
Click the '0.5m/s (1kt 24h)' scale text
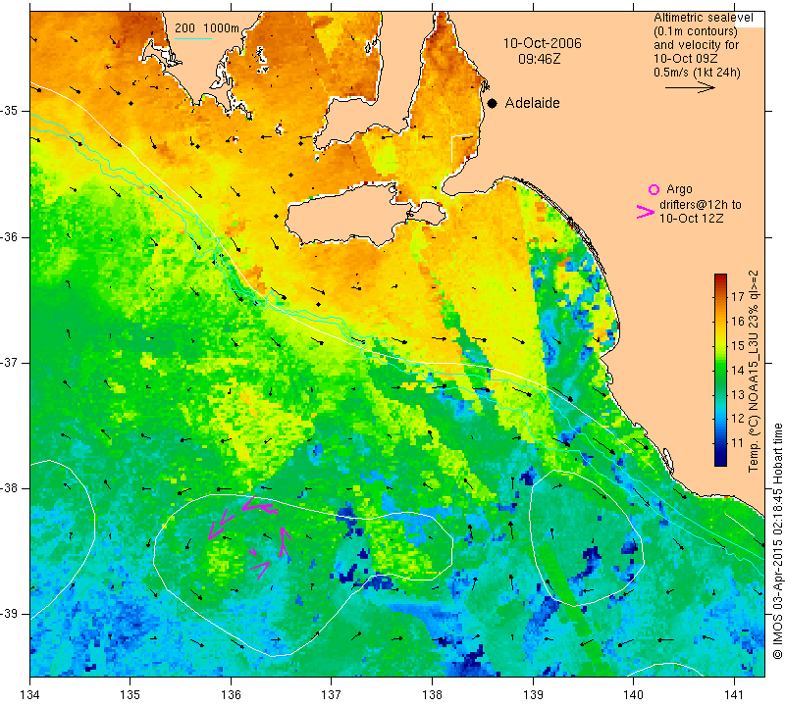(x=697, y=72)
